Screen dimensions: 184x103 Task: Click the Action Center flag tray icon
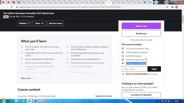tap(163, 101)
